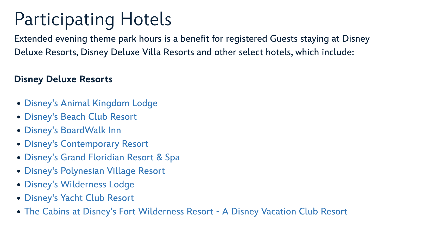Image resolution: width=441 pixels, height=228 pixels.
Task: Visit Disney's BoardWalk Inn page
Action: coord(73,130)
